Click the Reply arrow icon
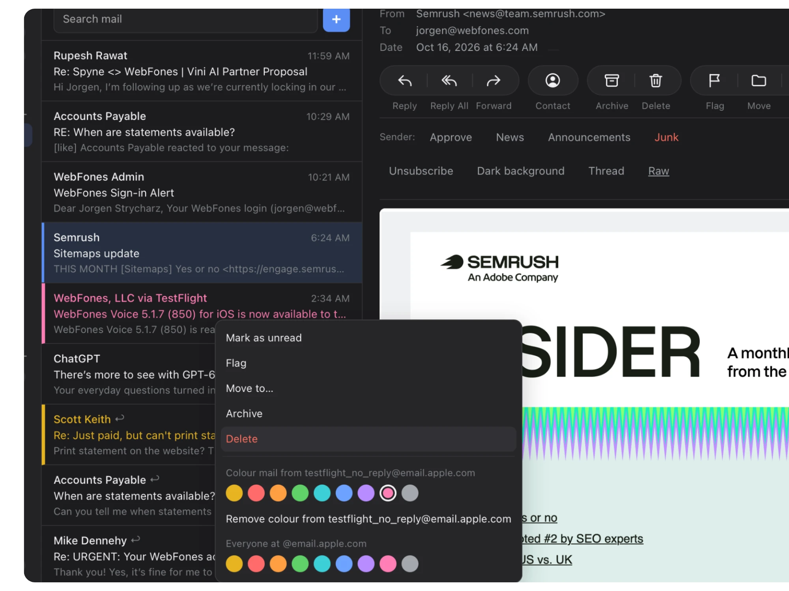The height and width of the screenshot is (591, 789). pos(405,81)
